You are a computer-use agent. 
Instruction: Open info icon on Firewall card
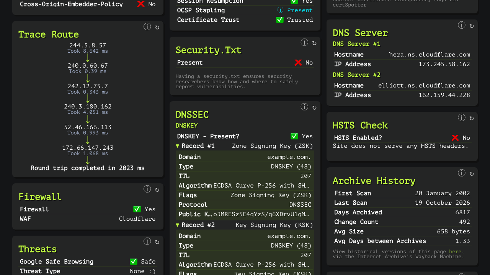[147, 189]
